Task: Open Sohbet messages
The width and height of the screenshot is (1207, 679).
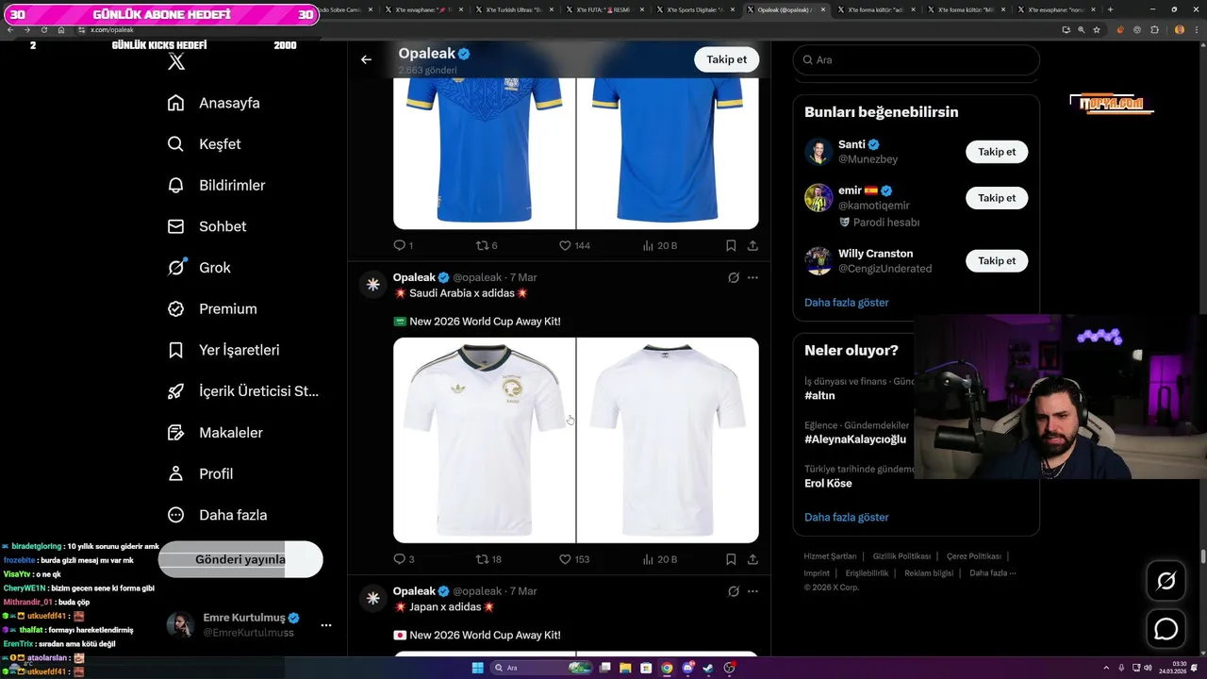Action: (207, 226)
